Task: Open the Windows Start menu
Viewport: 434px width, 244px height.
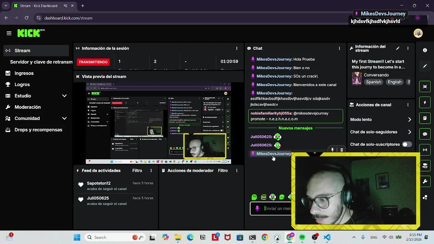Action: [x=77, y=238]
